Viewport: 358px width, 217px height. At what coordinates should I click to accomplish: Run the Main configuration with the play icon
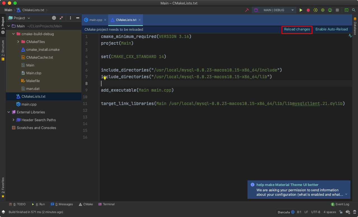pos(301,10)
